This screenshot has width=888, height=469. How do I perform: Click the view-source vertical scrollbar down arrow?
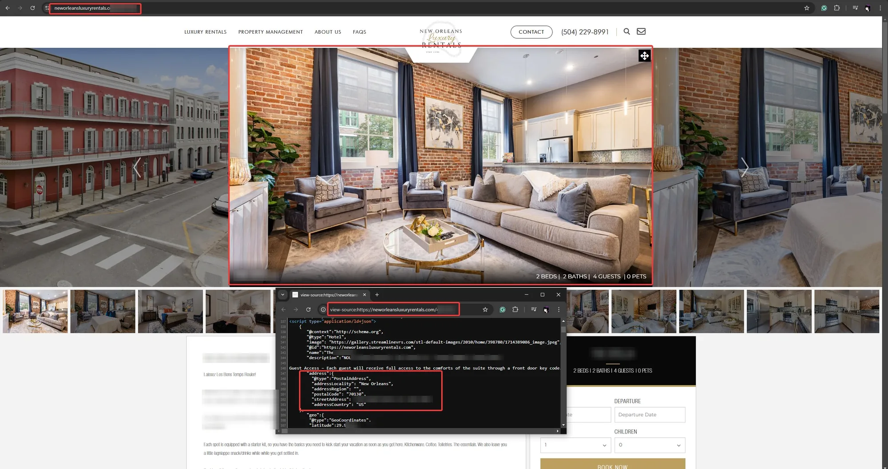coord(563,425)
